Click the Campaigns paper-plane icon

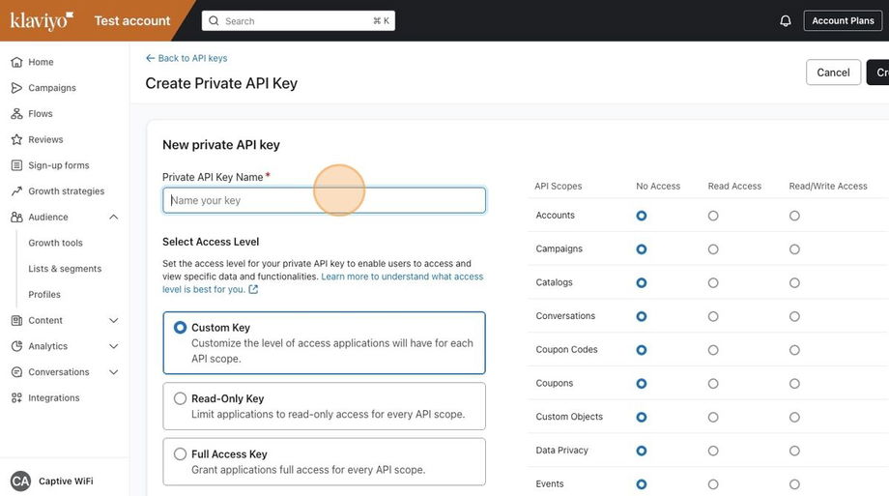point(16,88)
